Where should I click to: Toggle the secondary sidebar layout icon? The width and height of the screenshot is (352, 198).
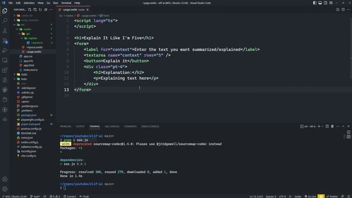(326, 3)
